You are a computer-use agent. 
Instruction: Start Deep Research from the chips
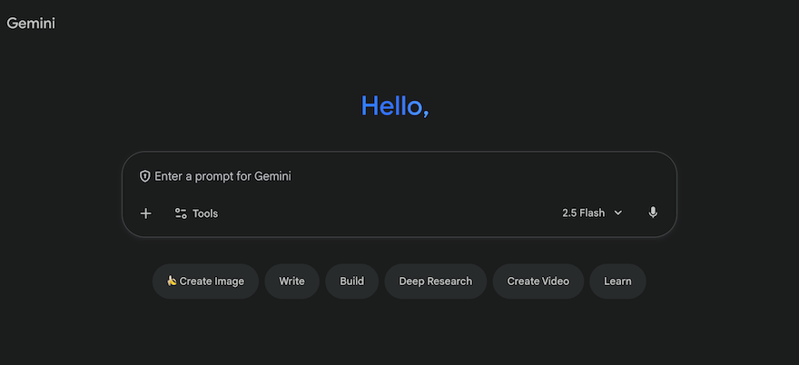coord(436,281)
